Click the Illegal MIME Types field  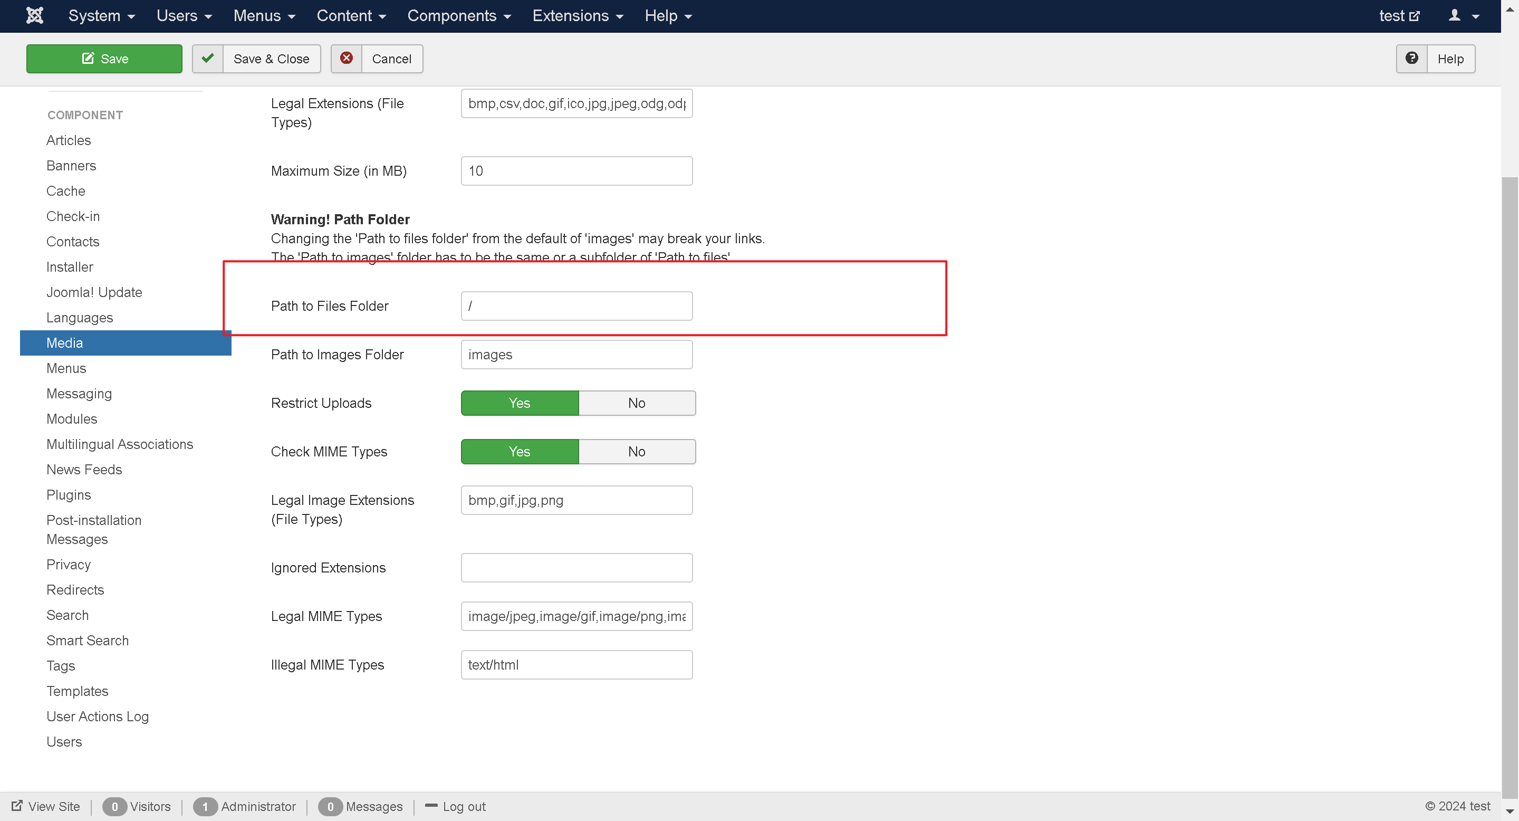pos(576,664)
